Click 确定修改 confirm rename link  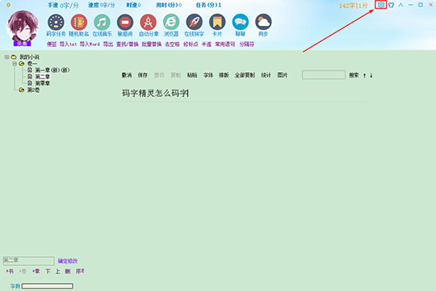68,261
